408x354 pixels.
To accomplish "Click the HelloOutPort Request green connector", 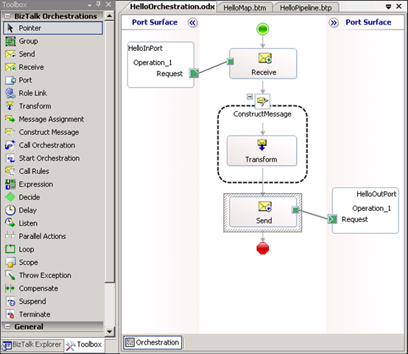I will pos(332,219).
